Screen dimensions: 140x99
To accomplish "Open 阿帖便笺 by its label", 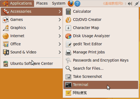I will click(x=80, y=93).
